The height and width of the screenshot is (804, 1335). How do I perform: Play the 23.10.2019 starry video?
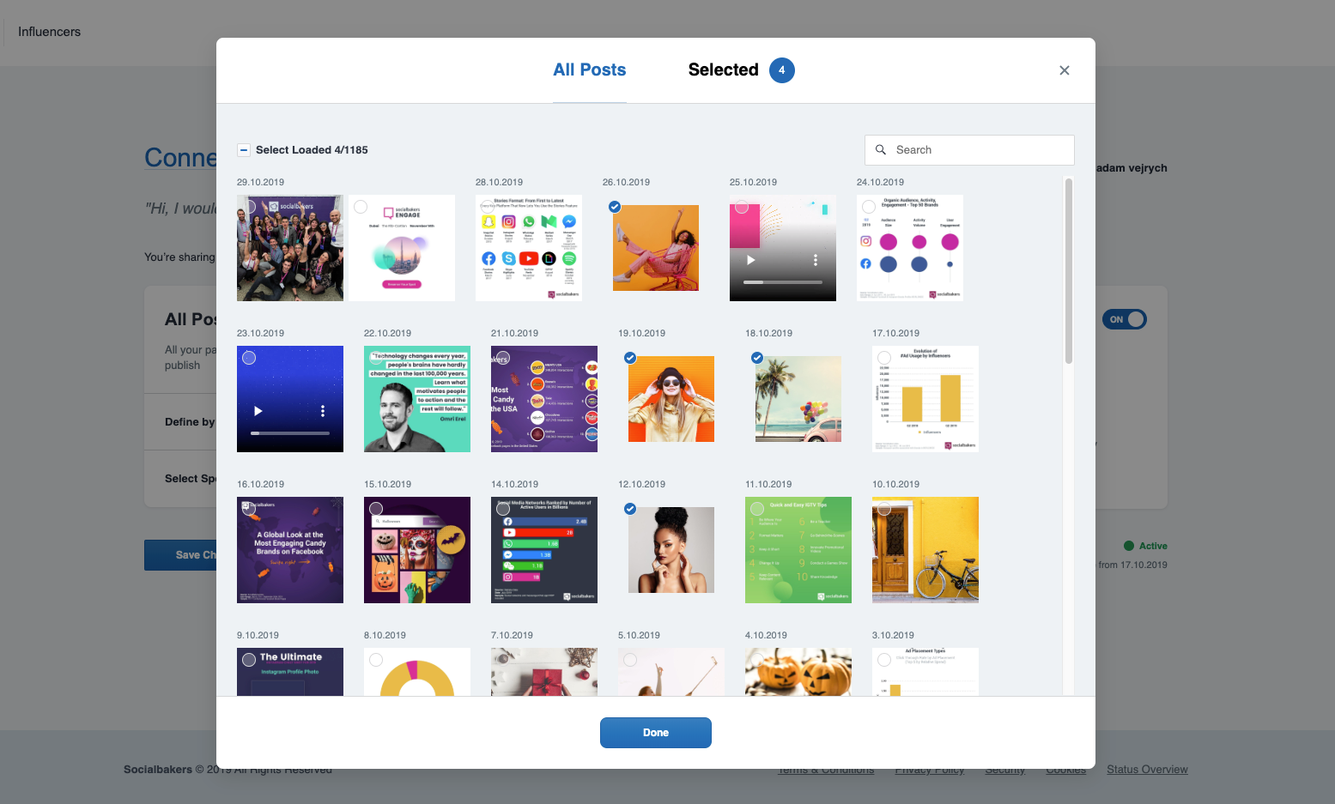(258, 411)
